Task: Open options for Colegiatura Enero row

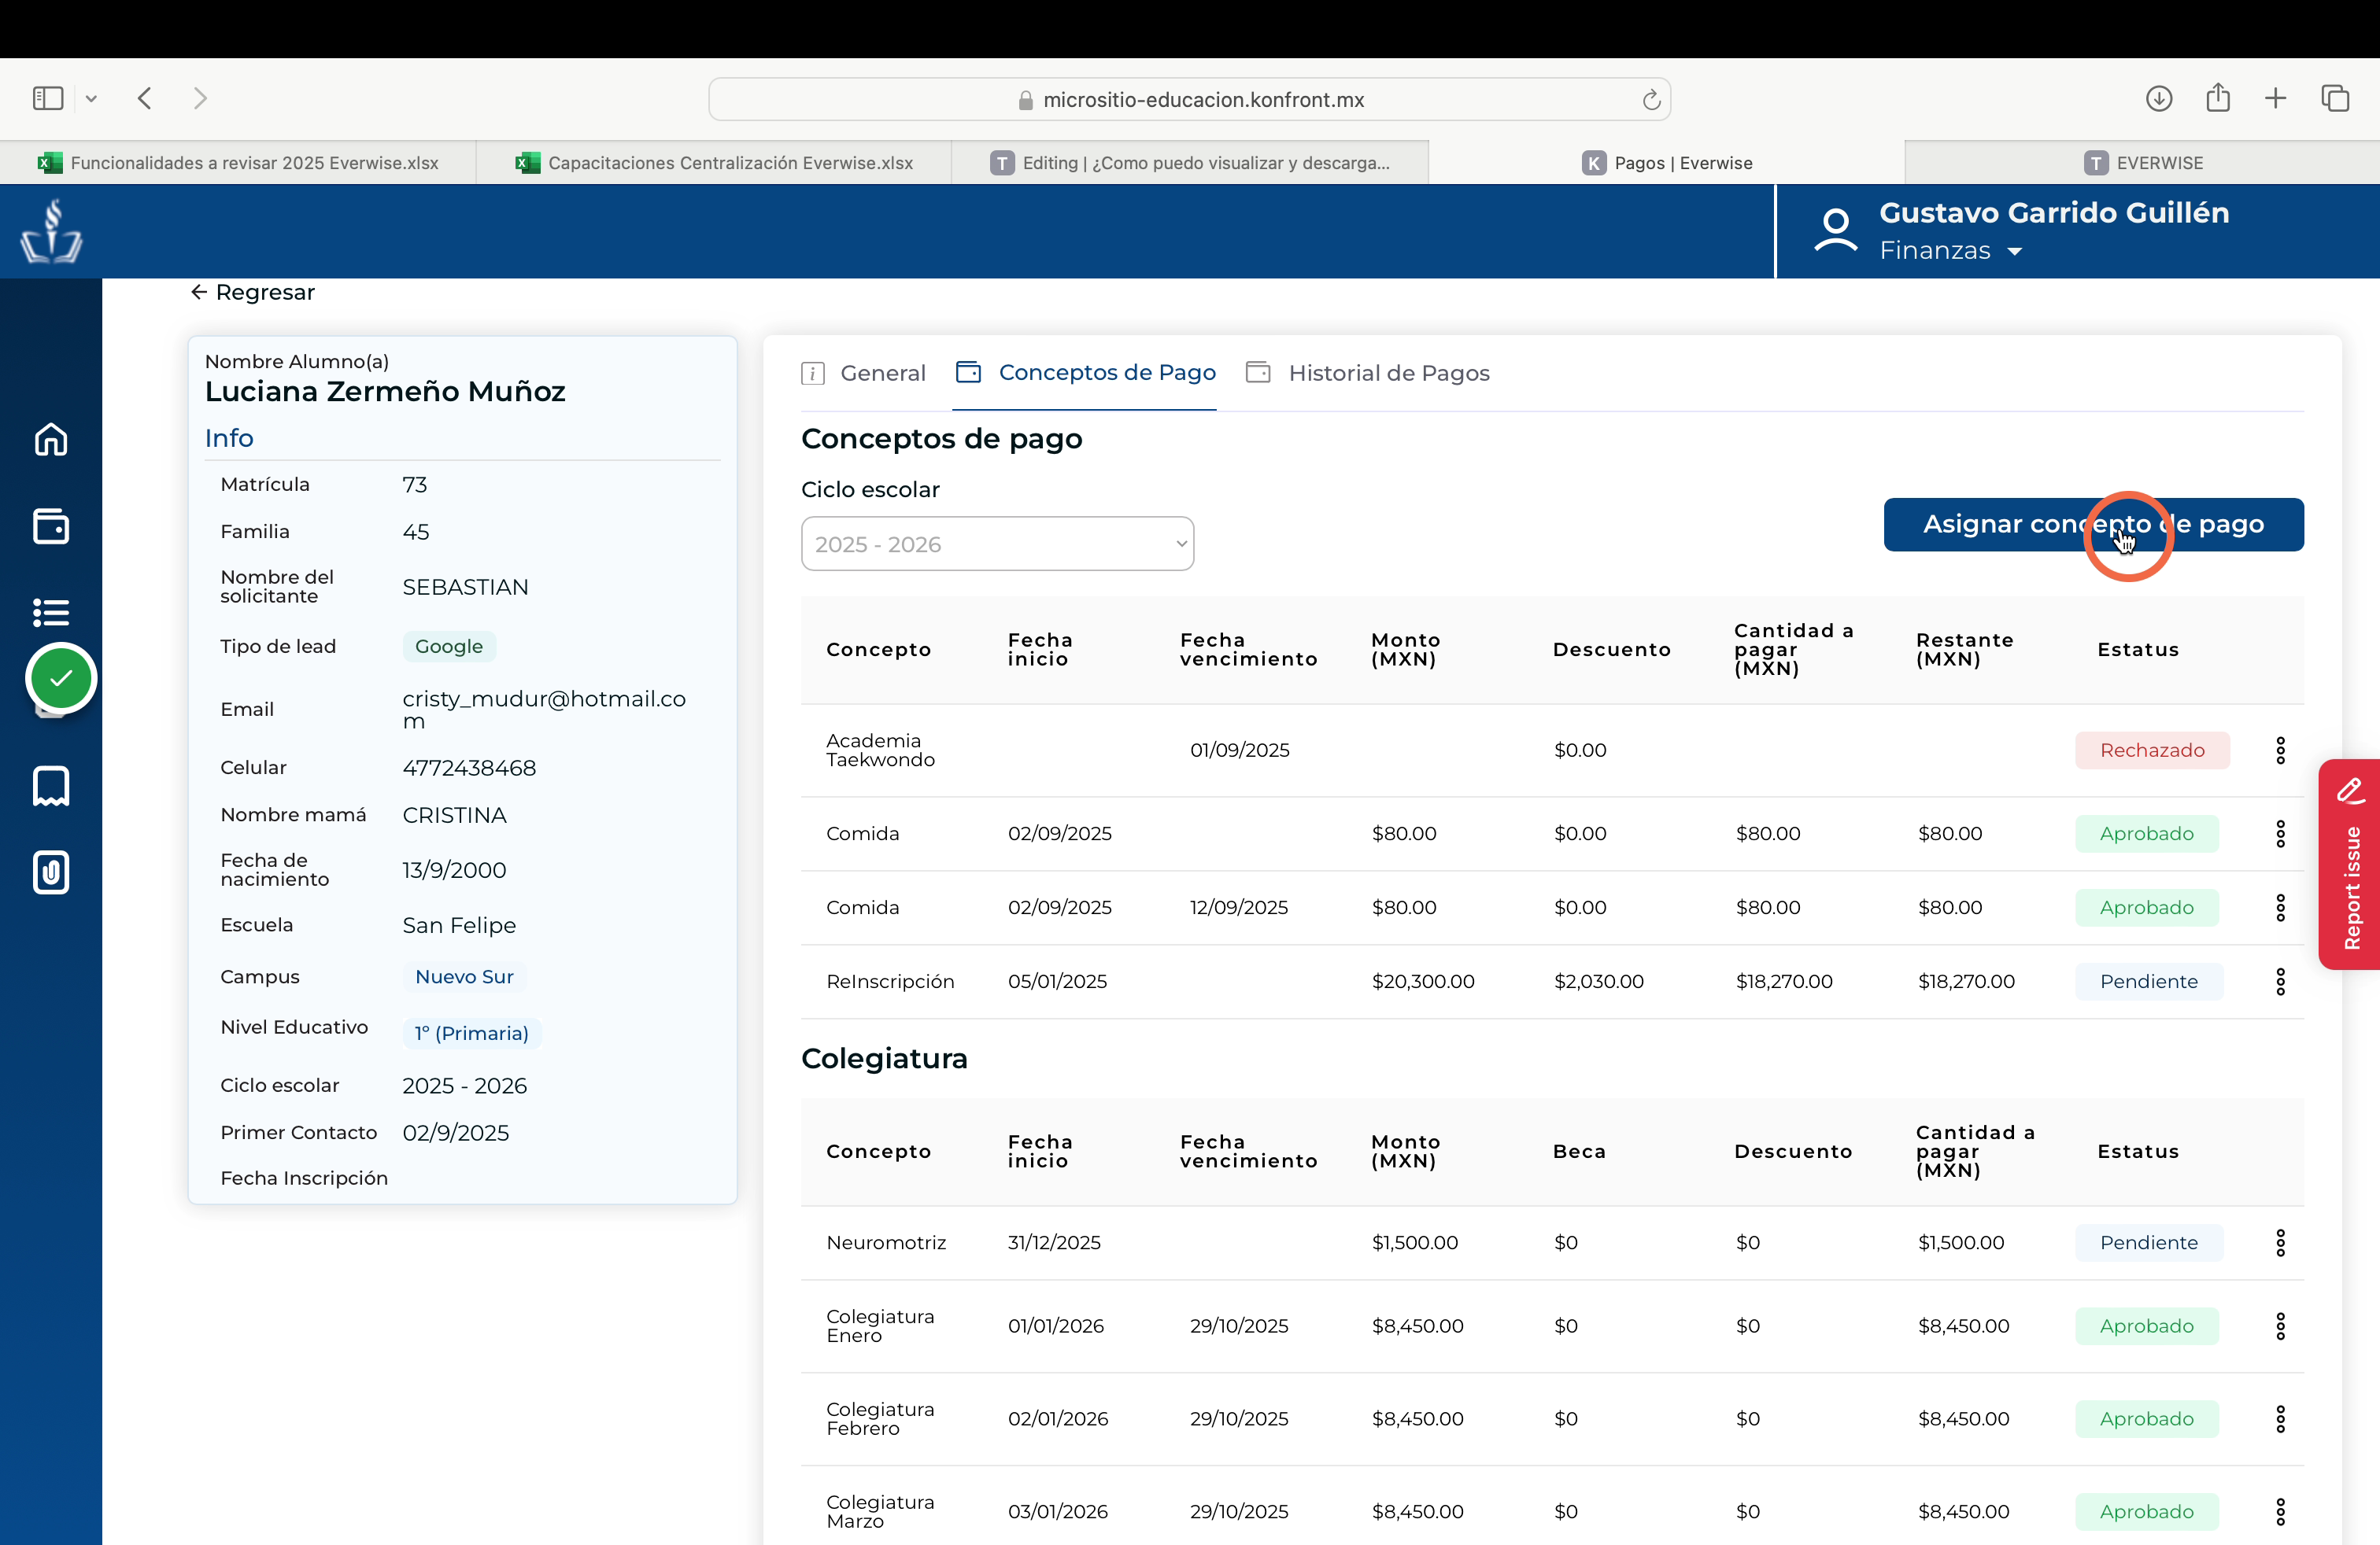Action: coord(2280,1326)
